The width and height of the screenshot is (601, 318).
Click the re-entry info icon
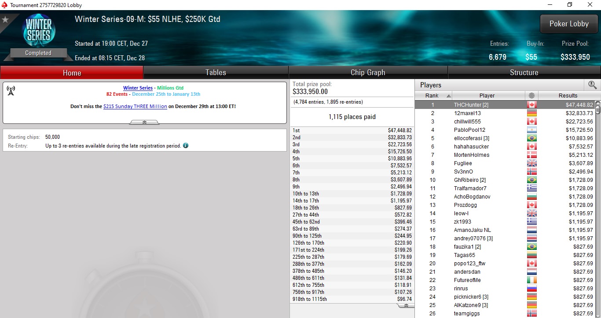point(186,145)
